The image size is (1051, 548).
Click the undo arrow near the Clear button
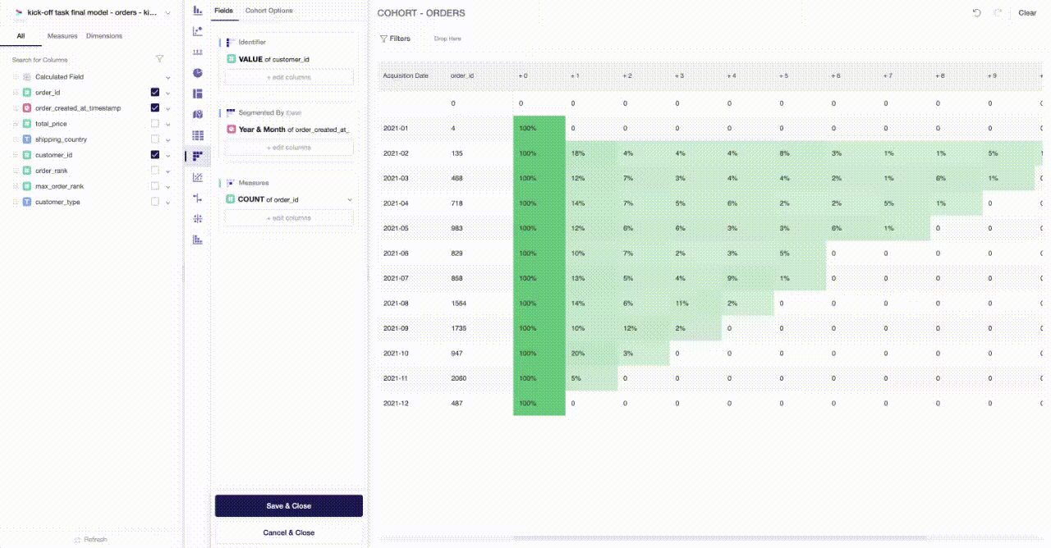pyautogui.click(x=976, y=12)
